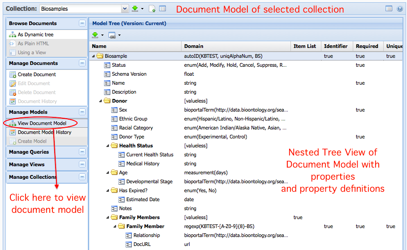
Task: Toggle the Manage Queries panel collapse button
Action: [x=82, y=152]
